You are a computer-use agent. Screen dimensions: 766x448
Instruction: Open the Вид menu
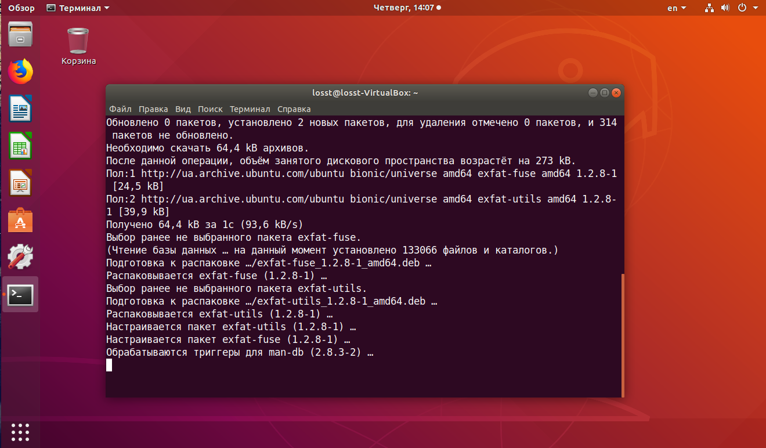[x=183, y=109]
